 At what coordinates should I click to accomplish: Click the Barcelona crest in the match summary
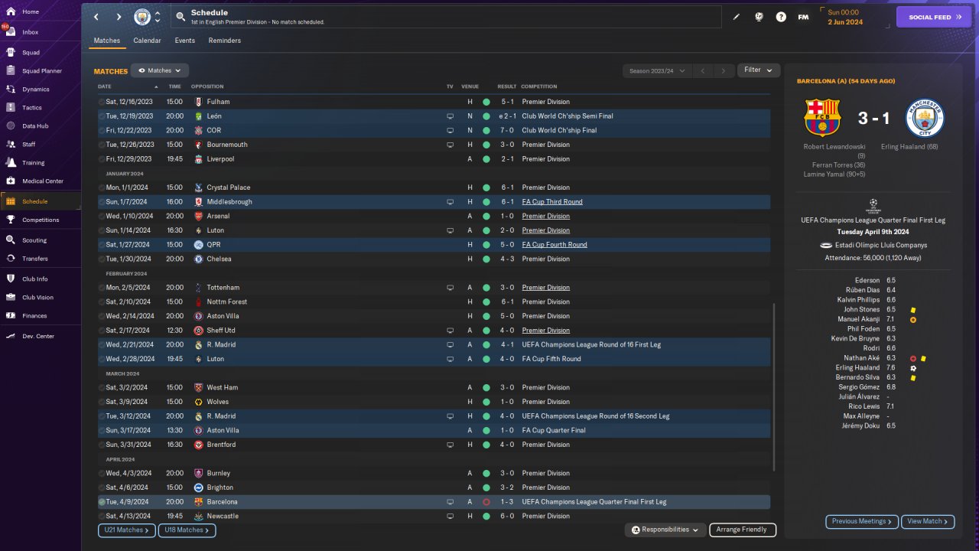click(x=822, y=118)
